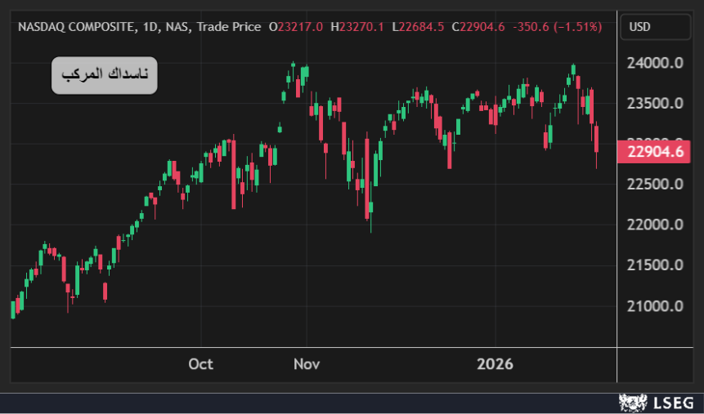Click the open value O23217.0

(x=296, y=27)
